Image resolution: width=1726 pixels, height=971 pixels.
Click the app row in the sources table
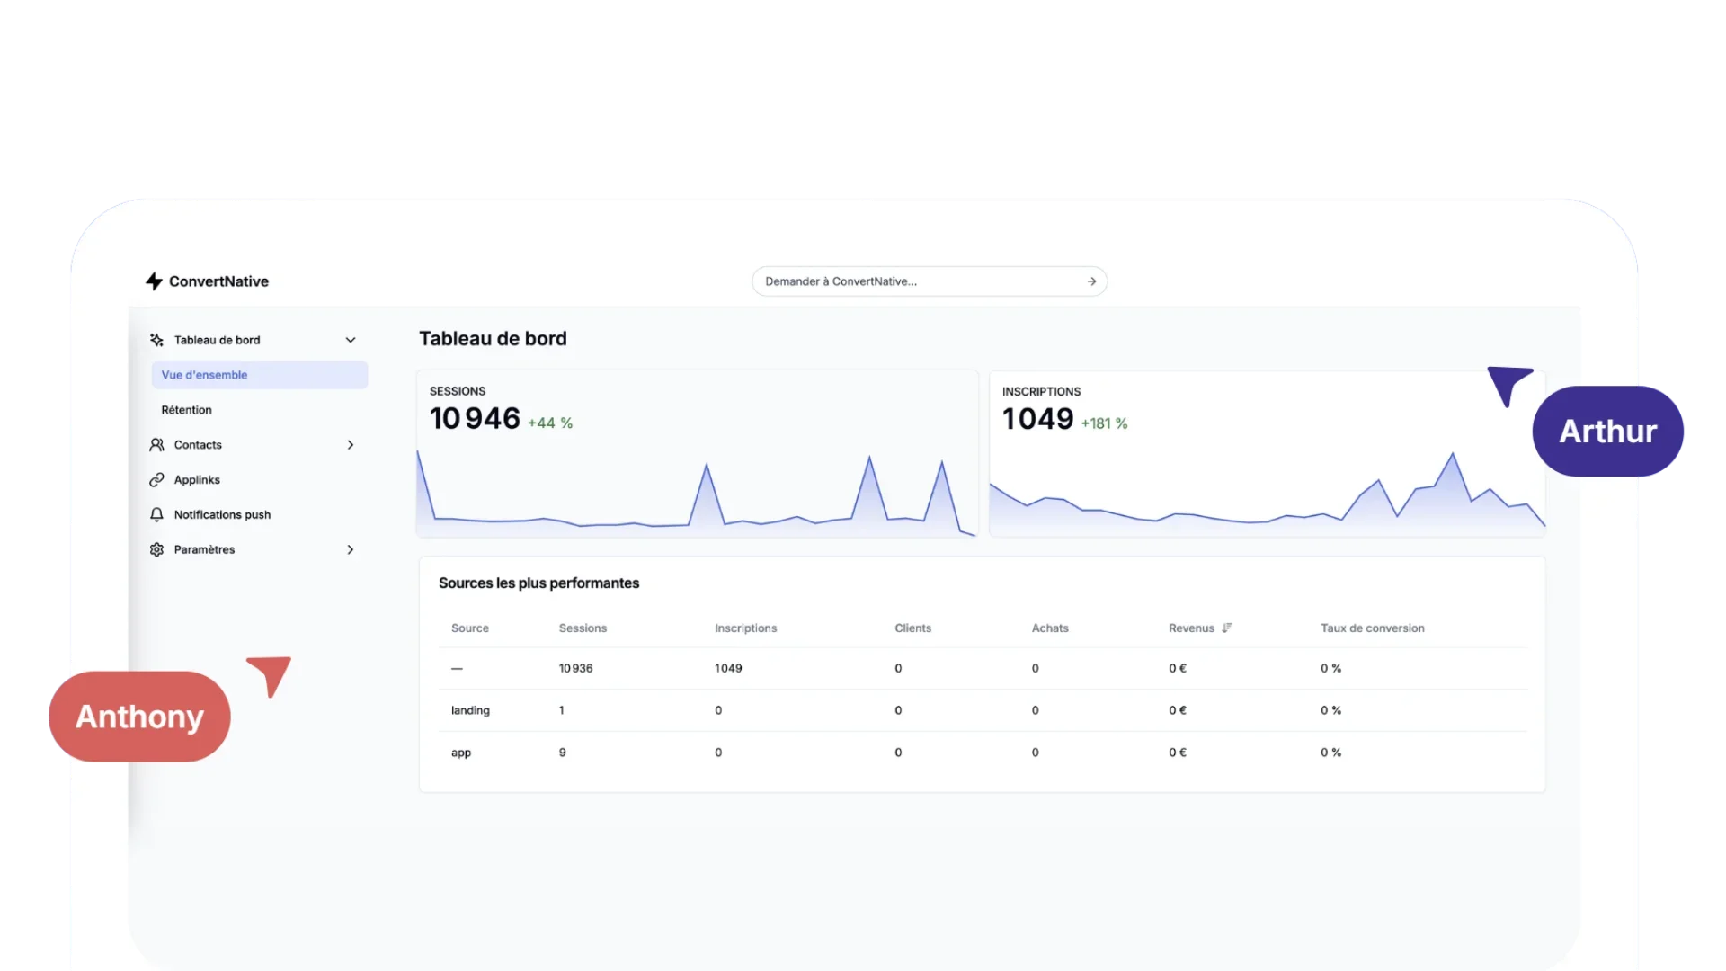[460, 753]
